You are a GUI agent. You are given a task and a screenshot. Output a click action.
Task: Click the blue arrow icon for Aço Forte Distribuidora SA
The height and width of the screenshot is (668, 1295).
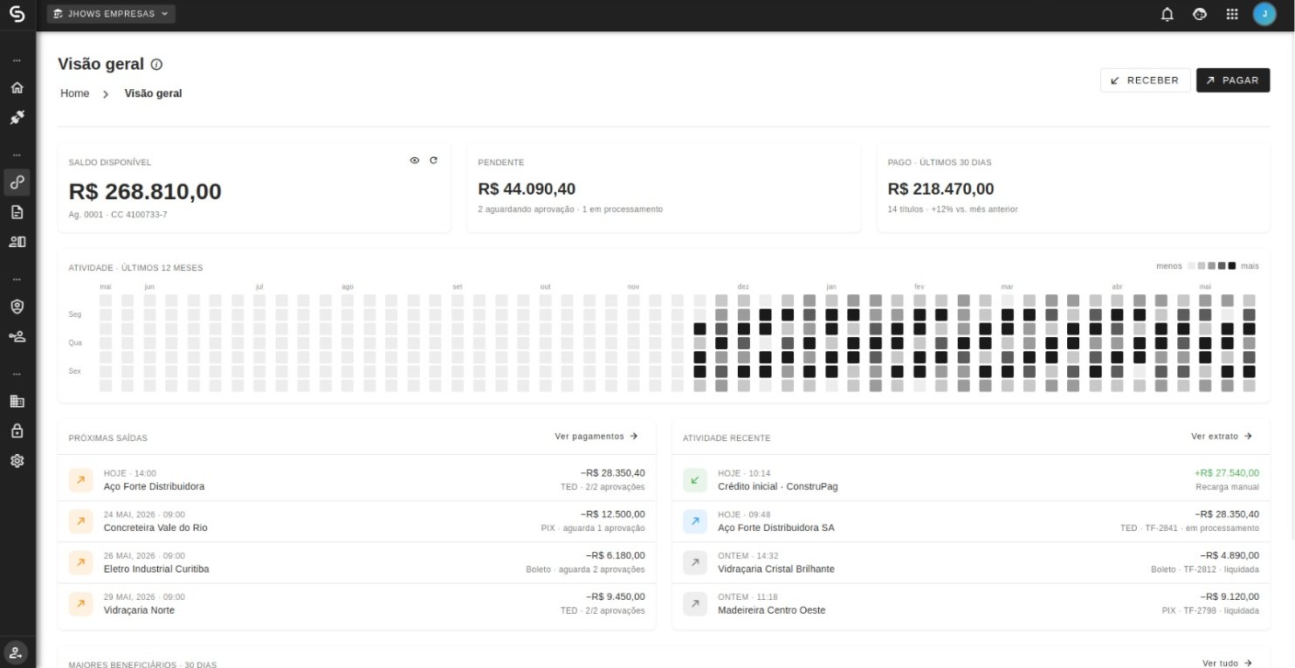(x=695, y=521)
